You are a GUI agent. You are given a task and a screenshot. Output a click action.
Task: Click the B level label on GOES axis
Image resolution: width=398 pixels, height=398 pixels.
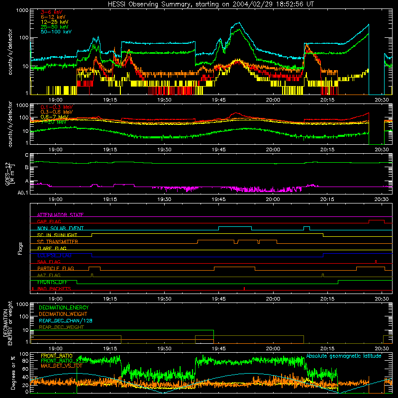click(x=27, y=167)
